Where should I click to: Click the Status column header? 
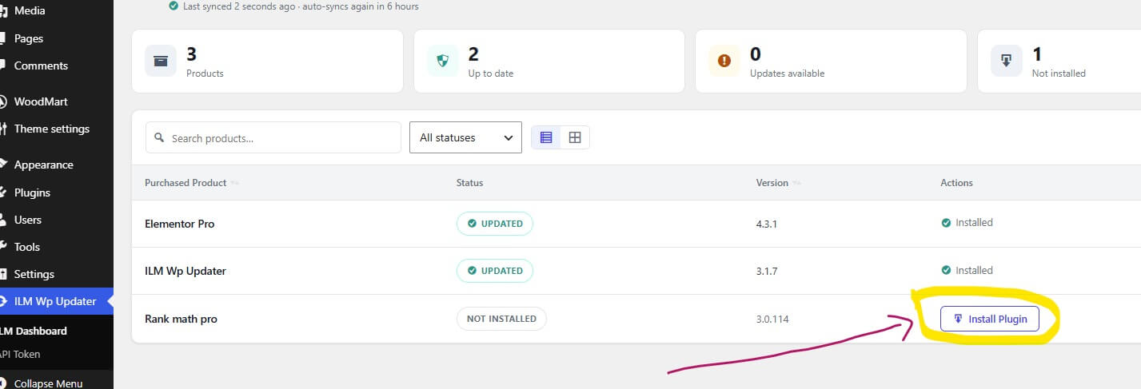point(469,183)
